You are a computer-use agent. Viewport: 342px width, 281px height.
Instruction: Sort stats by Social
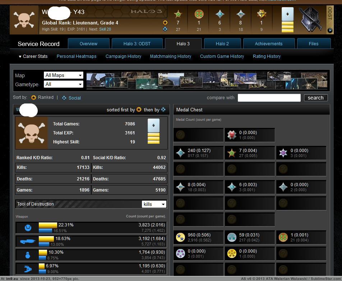[71, 98]
